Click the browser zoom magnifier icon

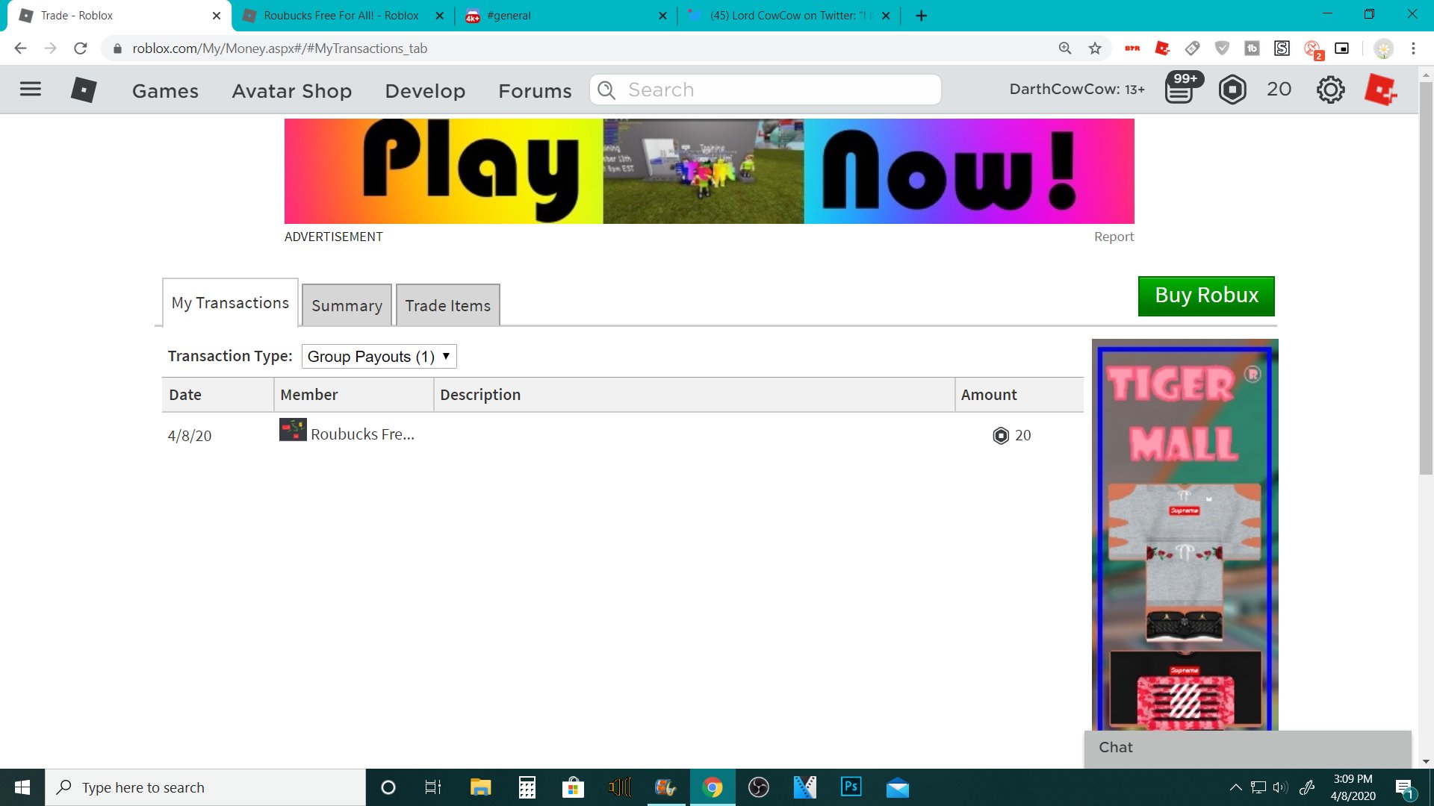pos(1065,49)
